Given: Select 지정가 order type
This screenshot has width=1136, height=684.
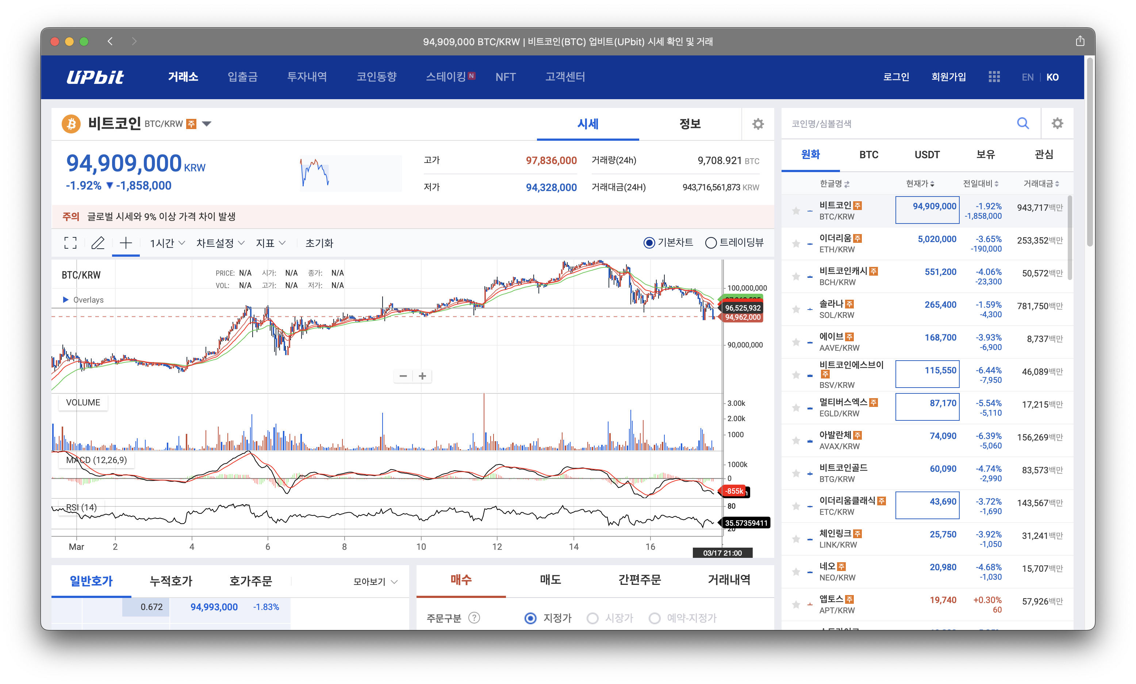Looking at the screenshot, I should (x=530, y=618).
